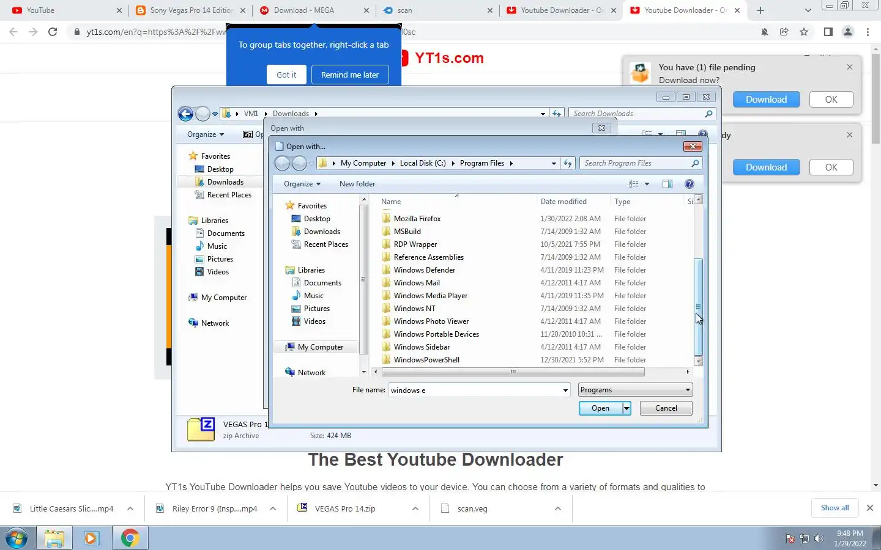Open the Programs file type dropdown
881x550 pixels.
pos(635,390)
